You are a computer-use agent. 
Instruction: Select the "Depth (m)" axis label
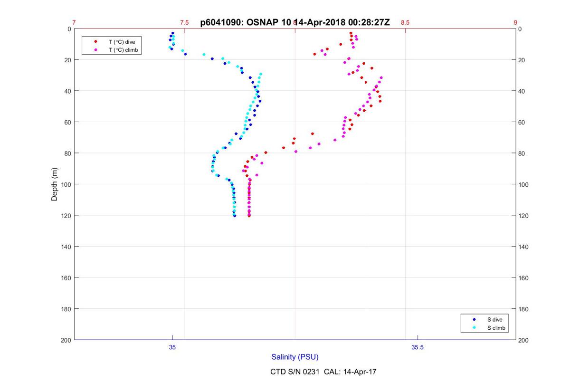(54, 184)
